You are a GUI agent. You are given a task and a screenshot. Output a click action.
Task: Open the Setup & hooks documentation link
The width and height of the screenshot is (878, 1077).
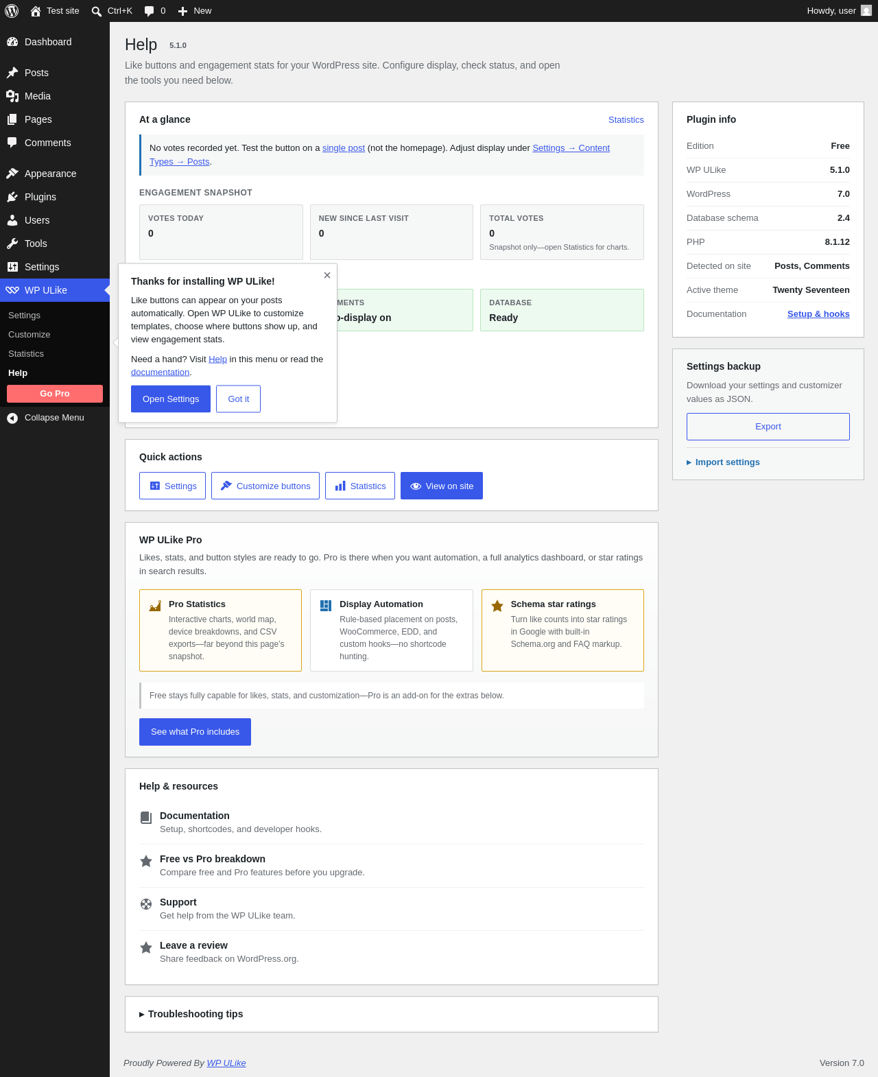point(818,314)
